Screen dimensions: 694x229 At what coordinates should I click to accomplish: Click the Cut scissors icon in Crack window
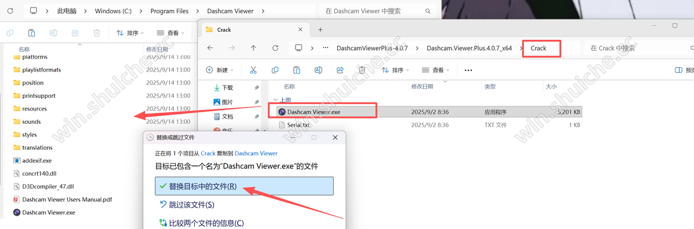[253, 70]
